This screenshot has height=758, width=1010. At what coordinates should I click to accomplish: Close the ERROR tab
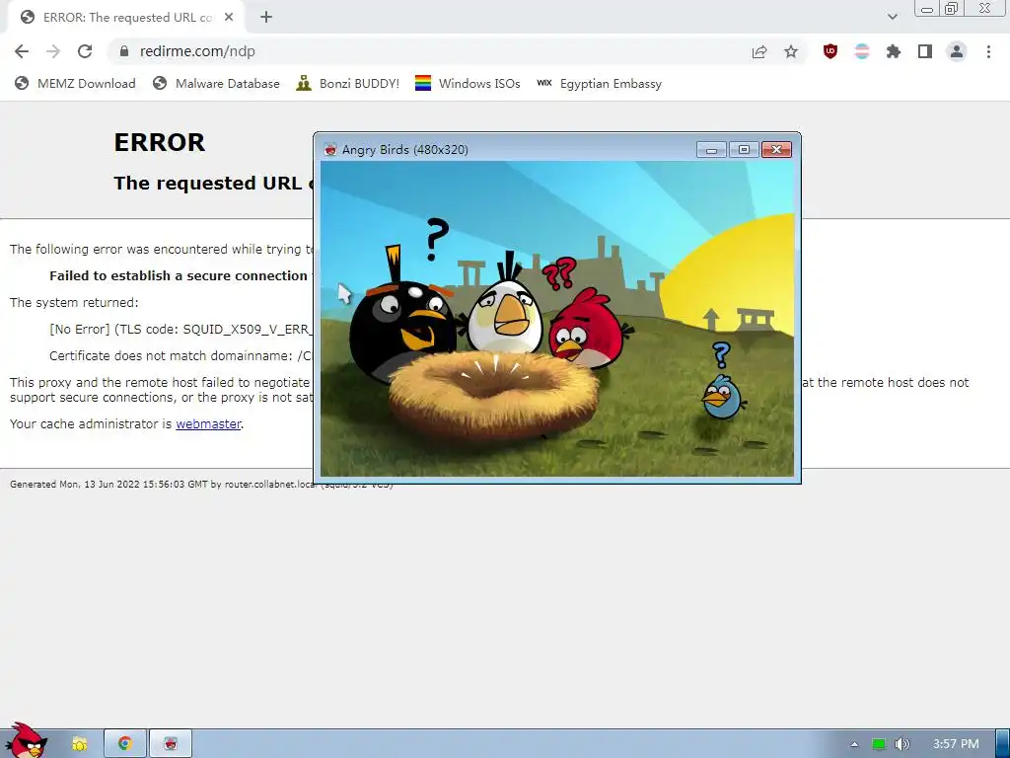point(229,18)
